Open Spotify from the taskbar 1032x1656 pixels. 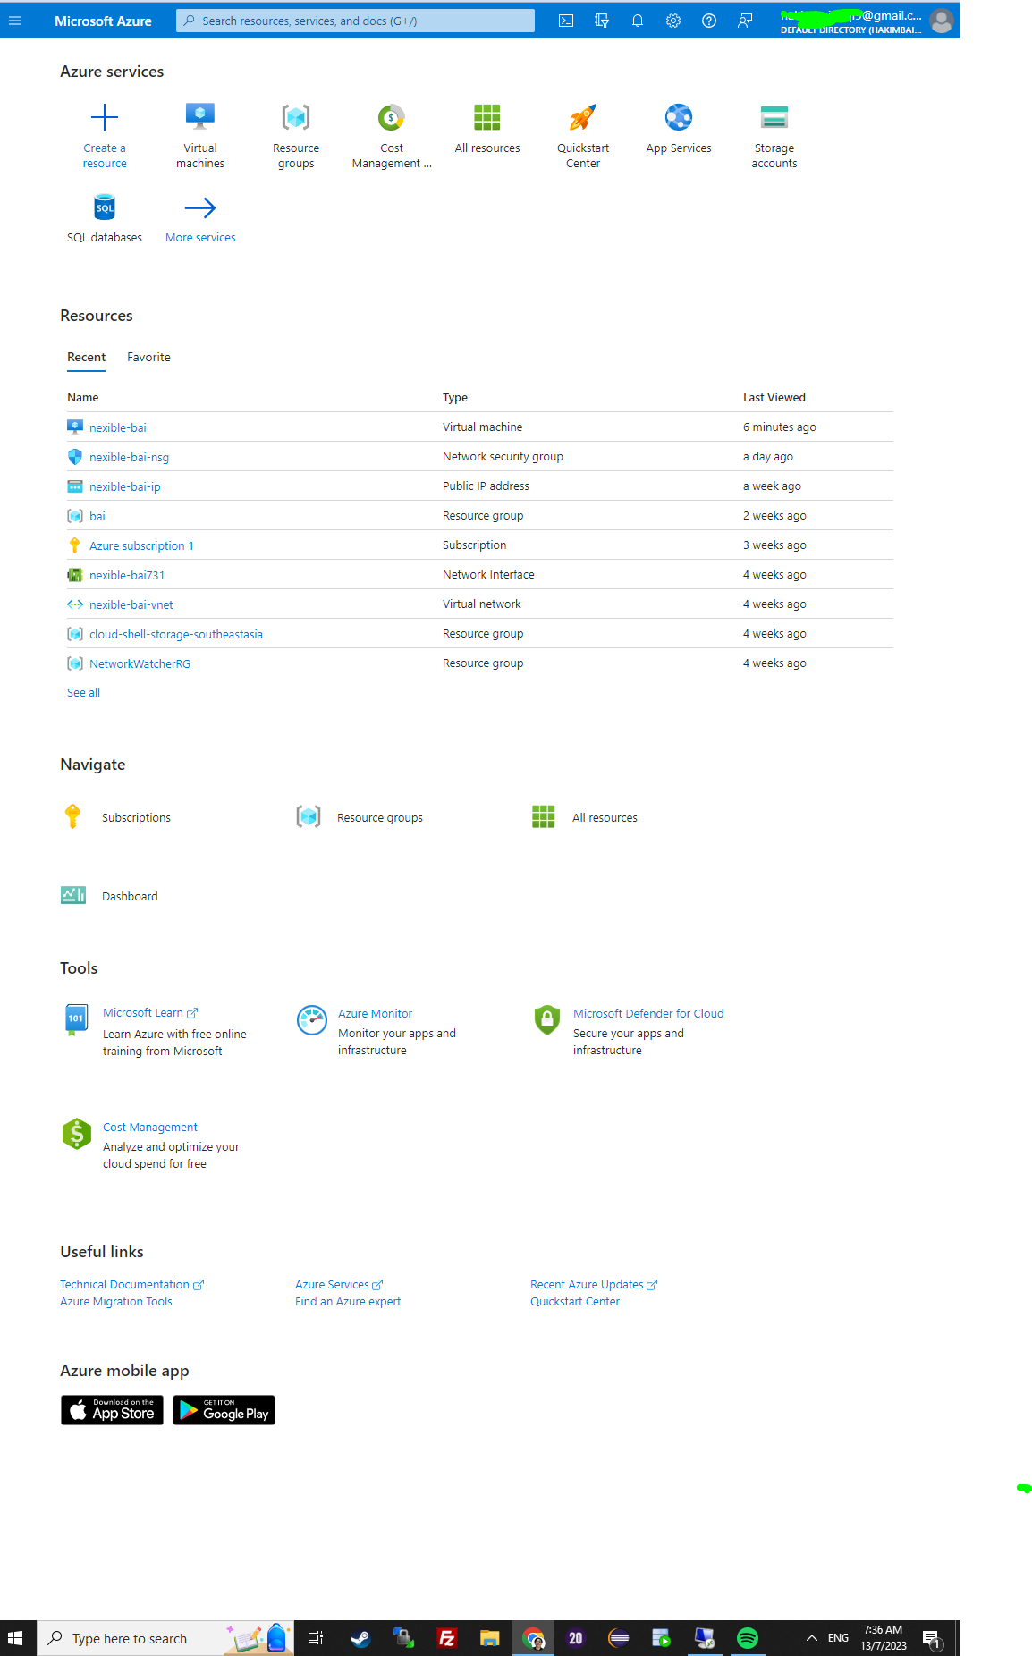748,1638
